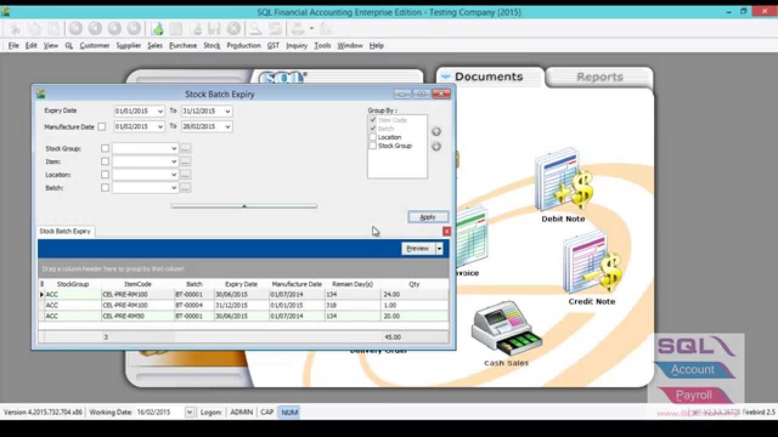The height and width of the screenshot is (437, 778).
Task: Open the Stock menu
Action: tap(212, 46)
